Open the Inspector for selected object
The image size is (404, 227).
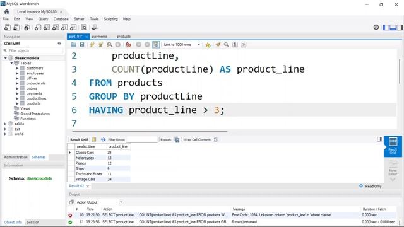pos(27,27)
